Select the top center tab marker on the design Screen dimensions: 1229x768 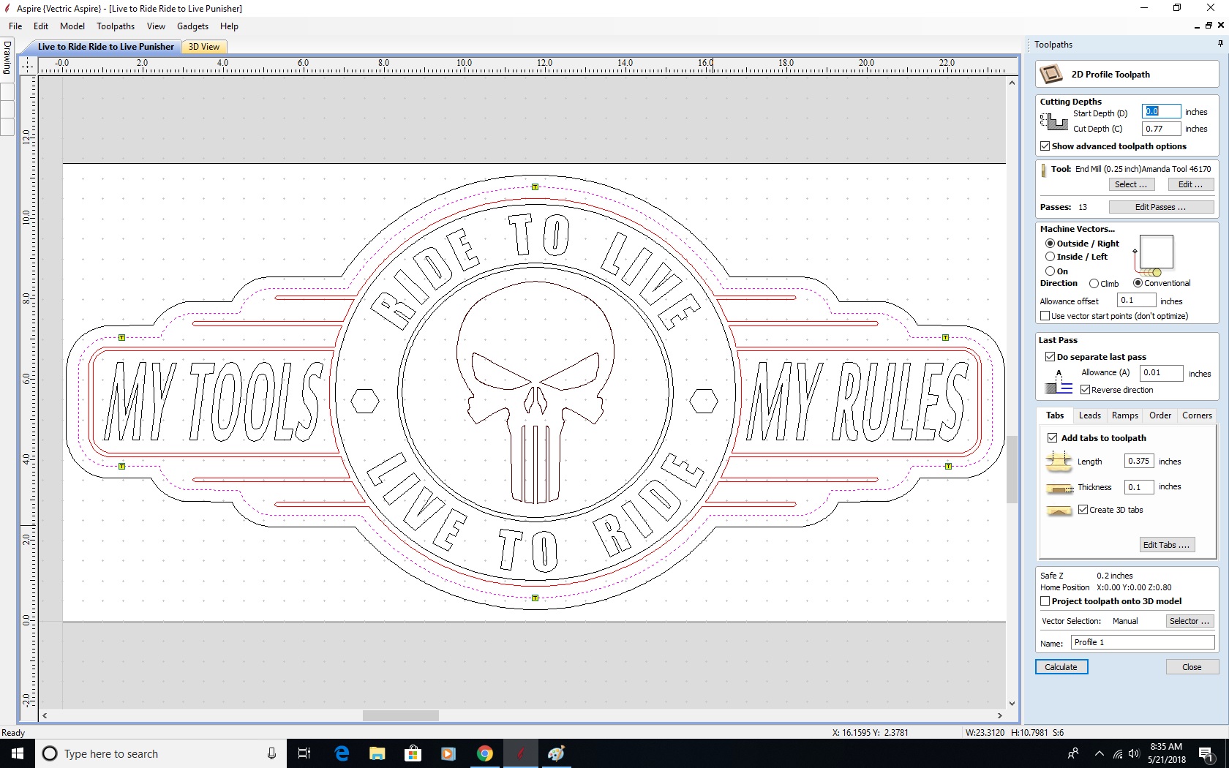pos(535,187)
